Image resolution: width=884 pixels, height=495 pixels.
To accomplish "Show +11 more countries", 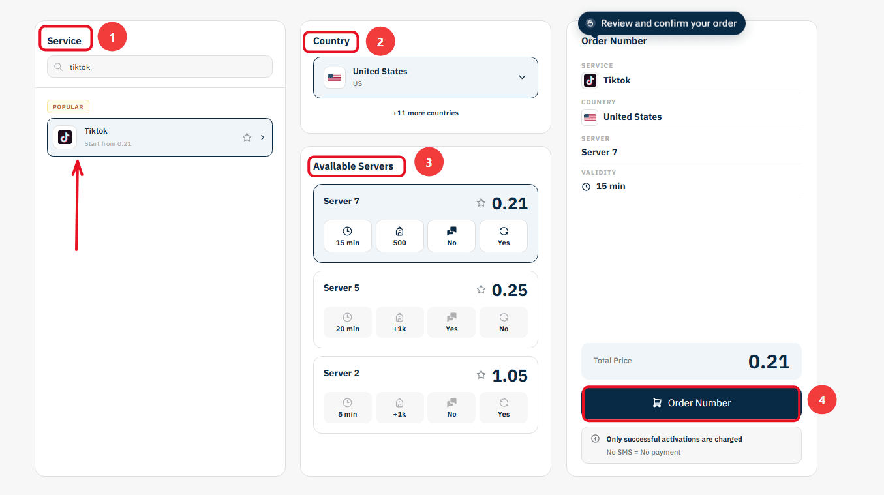I will (425, 113).
